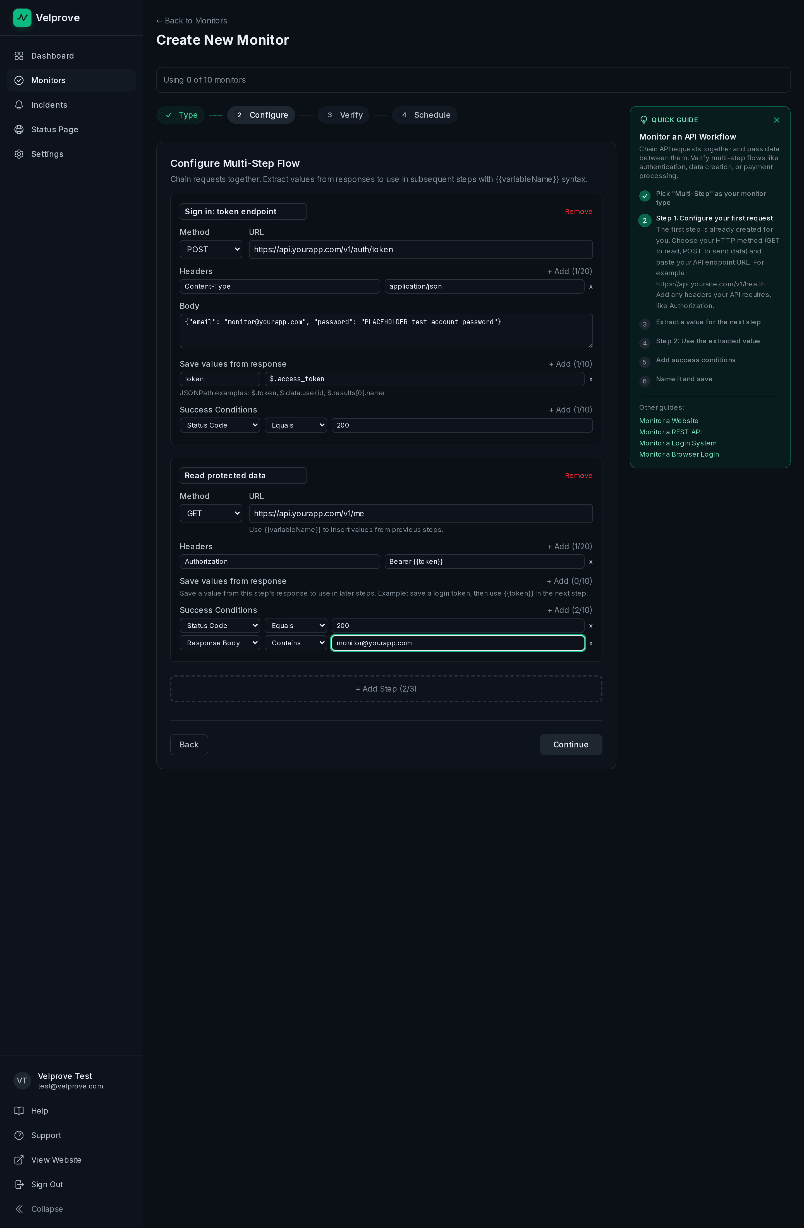This screenshot has height=1228, width=804.
Task: Edit the Bearer {{token}} header value
Action: 484,561
